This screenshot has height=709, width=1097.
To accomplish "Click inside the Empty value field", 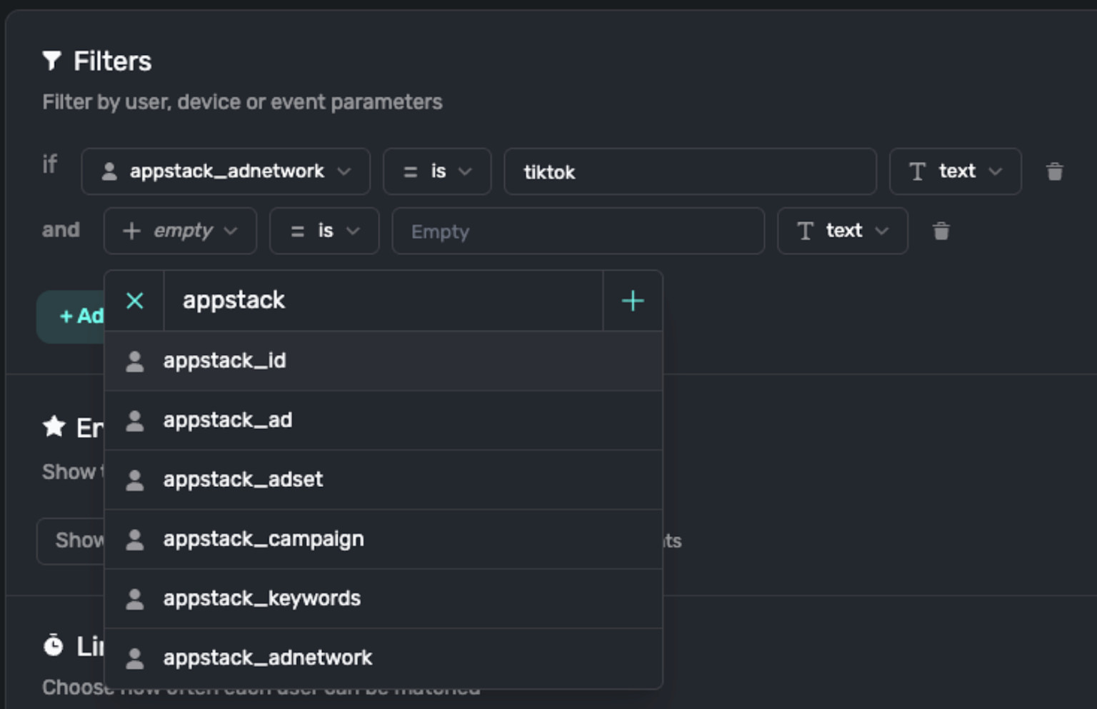I will point(578,231).
